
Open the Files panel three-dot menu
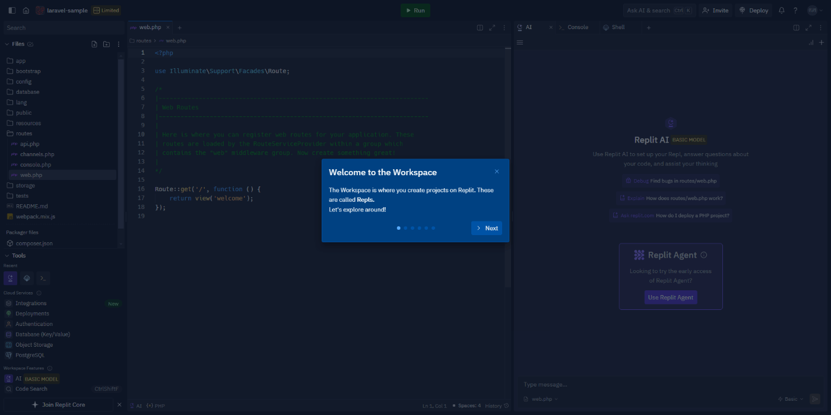click(118, 44)
